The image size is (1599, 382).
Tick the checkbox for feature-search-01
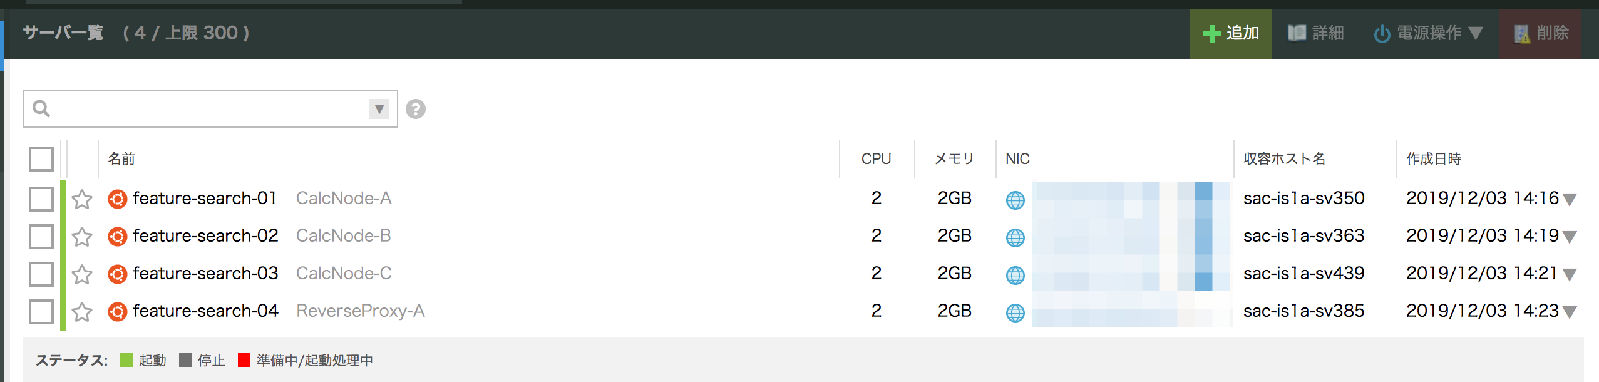[41, 199]
